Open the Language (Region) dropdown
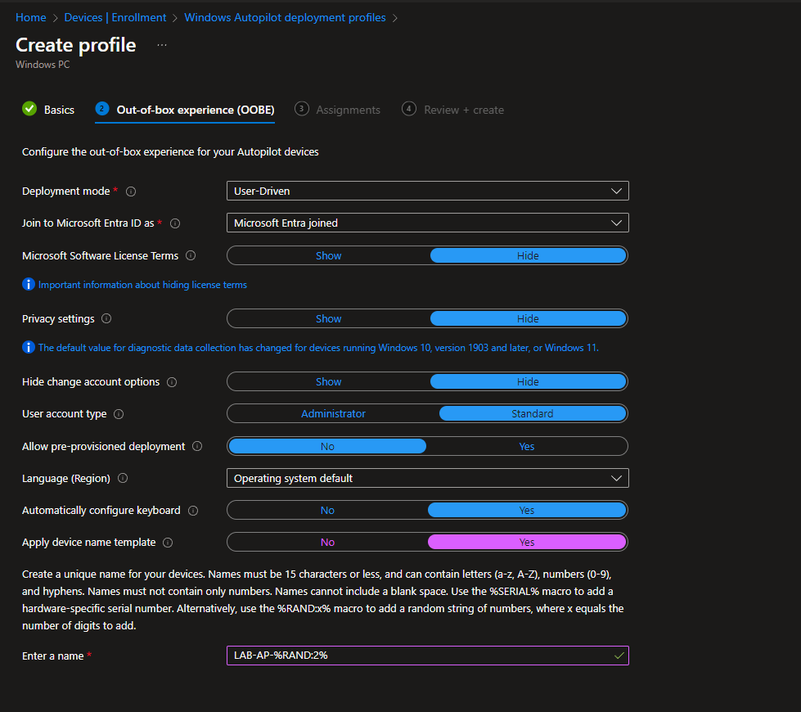 (x=428, y=479)
